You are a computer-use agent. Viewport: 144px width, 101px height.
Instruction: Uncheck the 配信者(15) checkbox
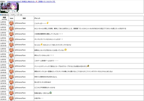pos(1,15)
